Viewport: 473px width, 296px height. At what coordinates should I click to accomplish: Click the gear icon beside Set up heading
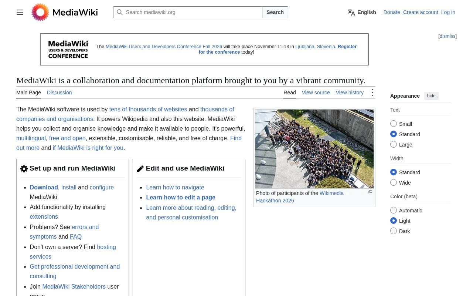tap(24, 169)
